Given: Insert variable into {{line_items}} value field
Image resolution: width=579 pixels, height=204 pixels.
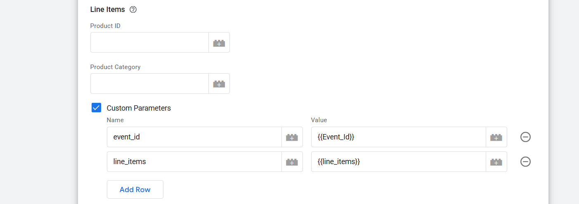Looking at the screenshot, I should pyautogui.click(x=496, y=162).
